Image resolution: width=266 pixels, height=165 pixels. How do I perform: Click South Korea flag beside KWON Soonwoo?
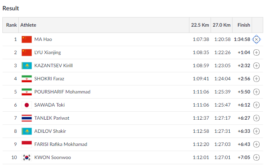(x=27, y=157)
